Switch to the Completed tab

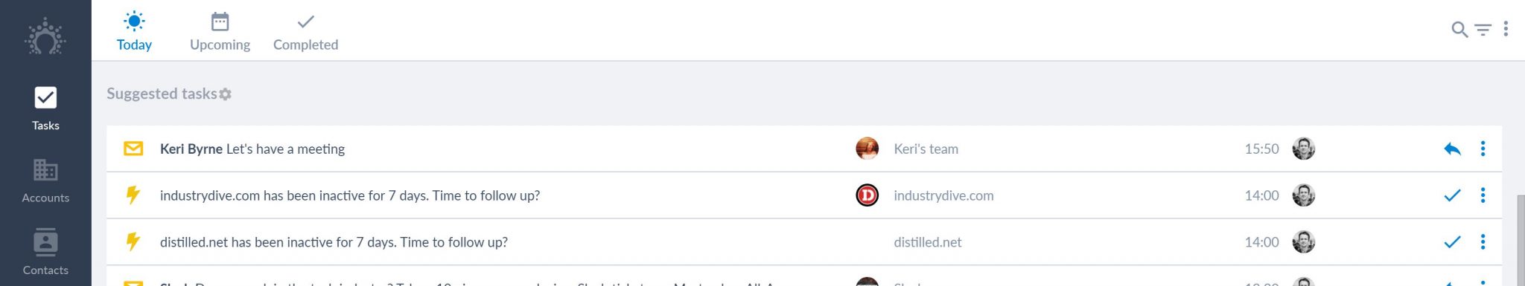pos(305,32)
